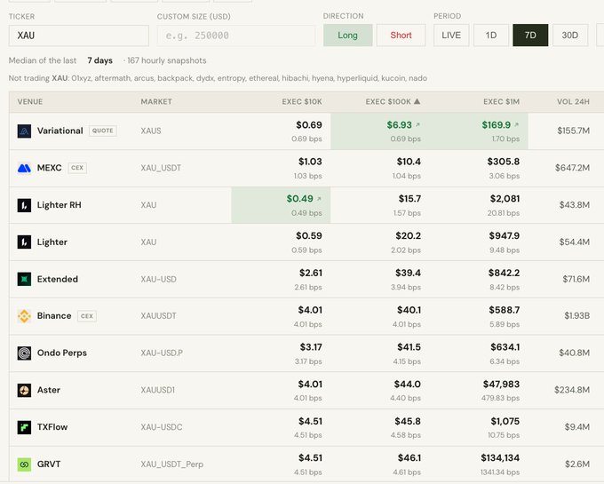Click the Extended venue logo icon
Screen dimensions: 604x484
tap(24, 279)
